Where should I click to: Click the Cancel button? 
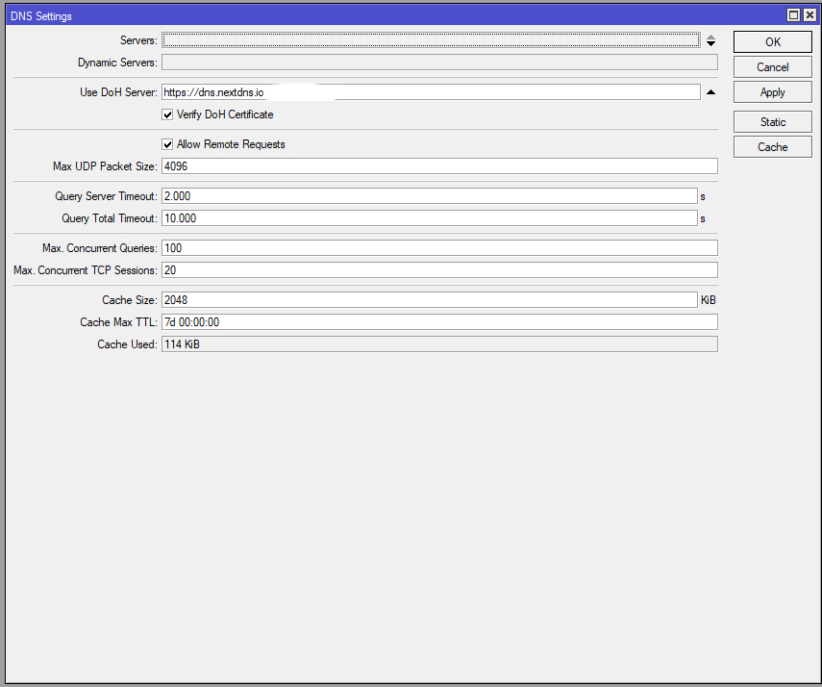pos(772,67)
